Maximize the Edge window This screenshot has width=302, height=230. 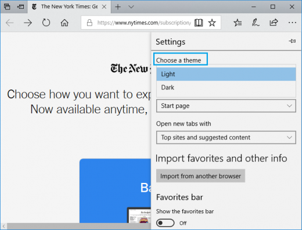(x=273, y=7)
